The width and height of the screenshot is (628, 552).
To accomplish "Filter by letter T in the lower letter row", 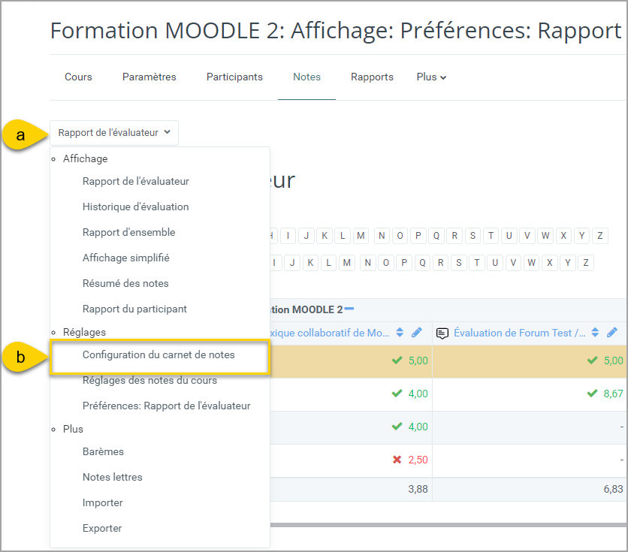I will (477, 263).
